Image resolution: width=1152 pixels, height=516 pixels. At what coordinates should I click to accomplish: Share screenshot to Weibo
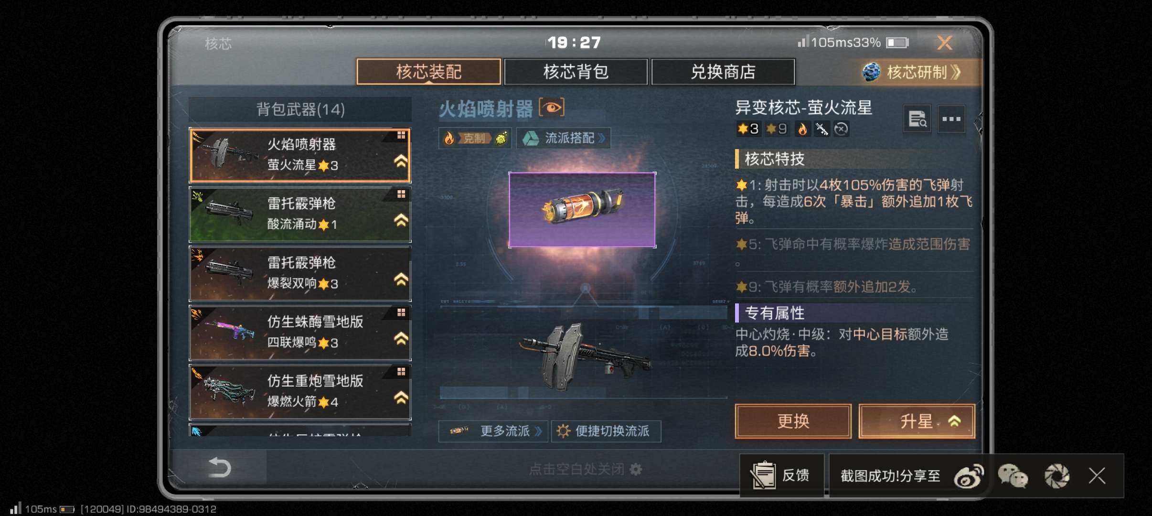[x=969, y=476]
